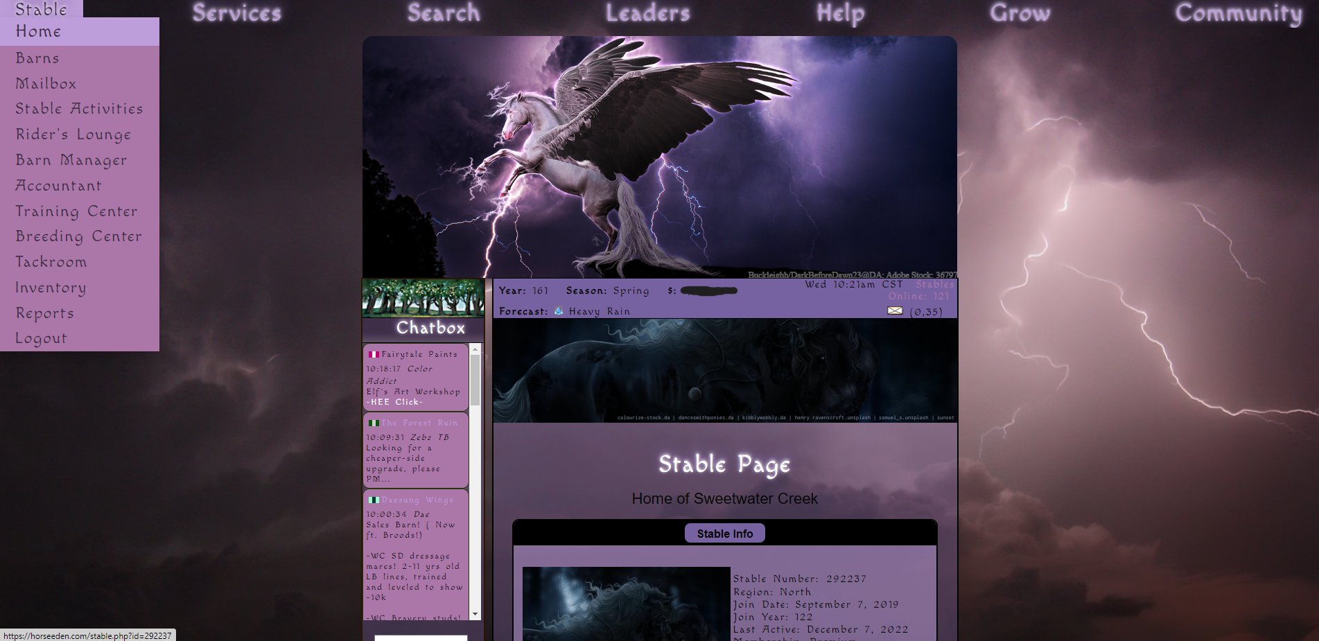
Task: Open the Services menu
Action: (x=237, y=13)
